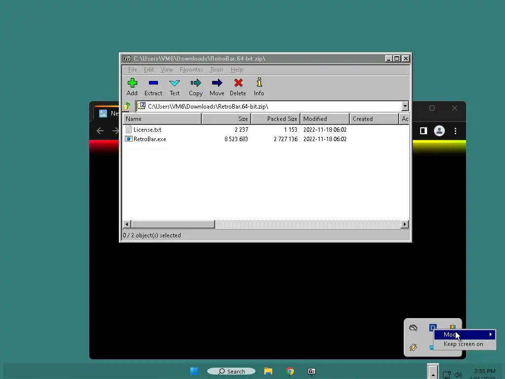
Task: Click Chrome's profile avatar icon
Action: click(x=439, y=131)
